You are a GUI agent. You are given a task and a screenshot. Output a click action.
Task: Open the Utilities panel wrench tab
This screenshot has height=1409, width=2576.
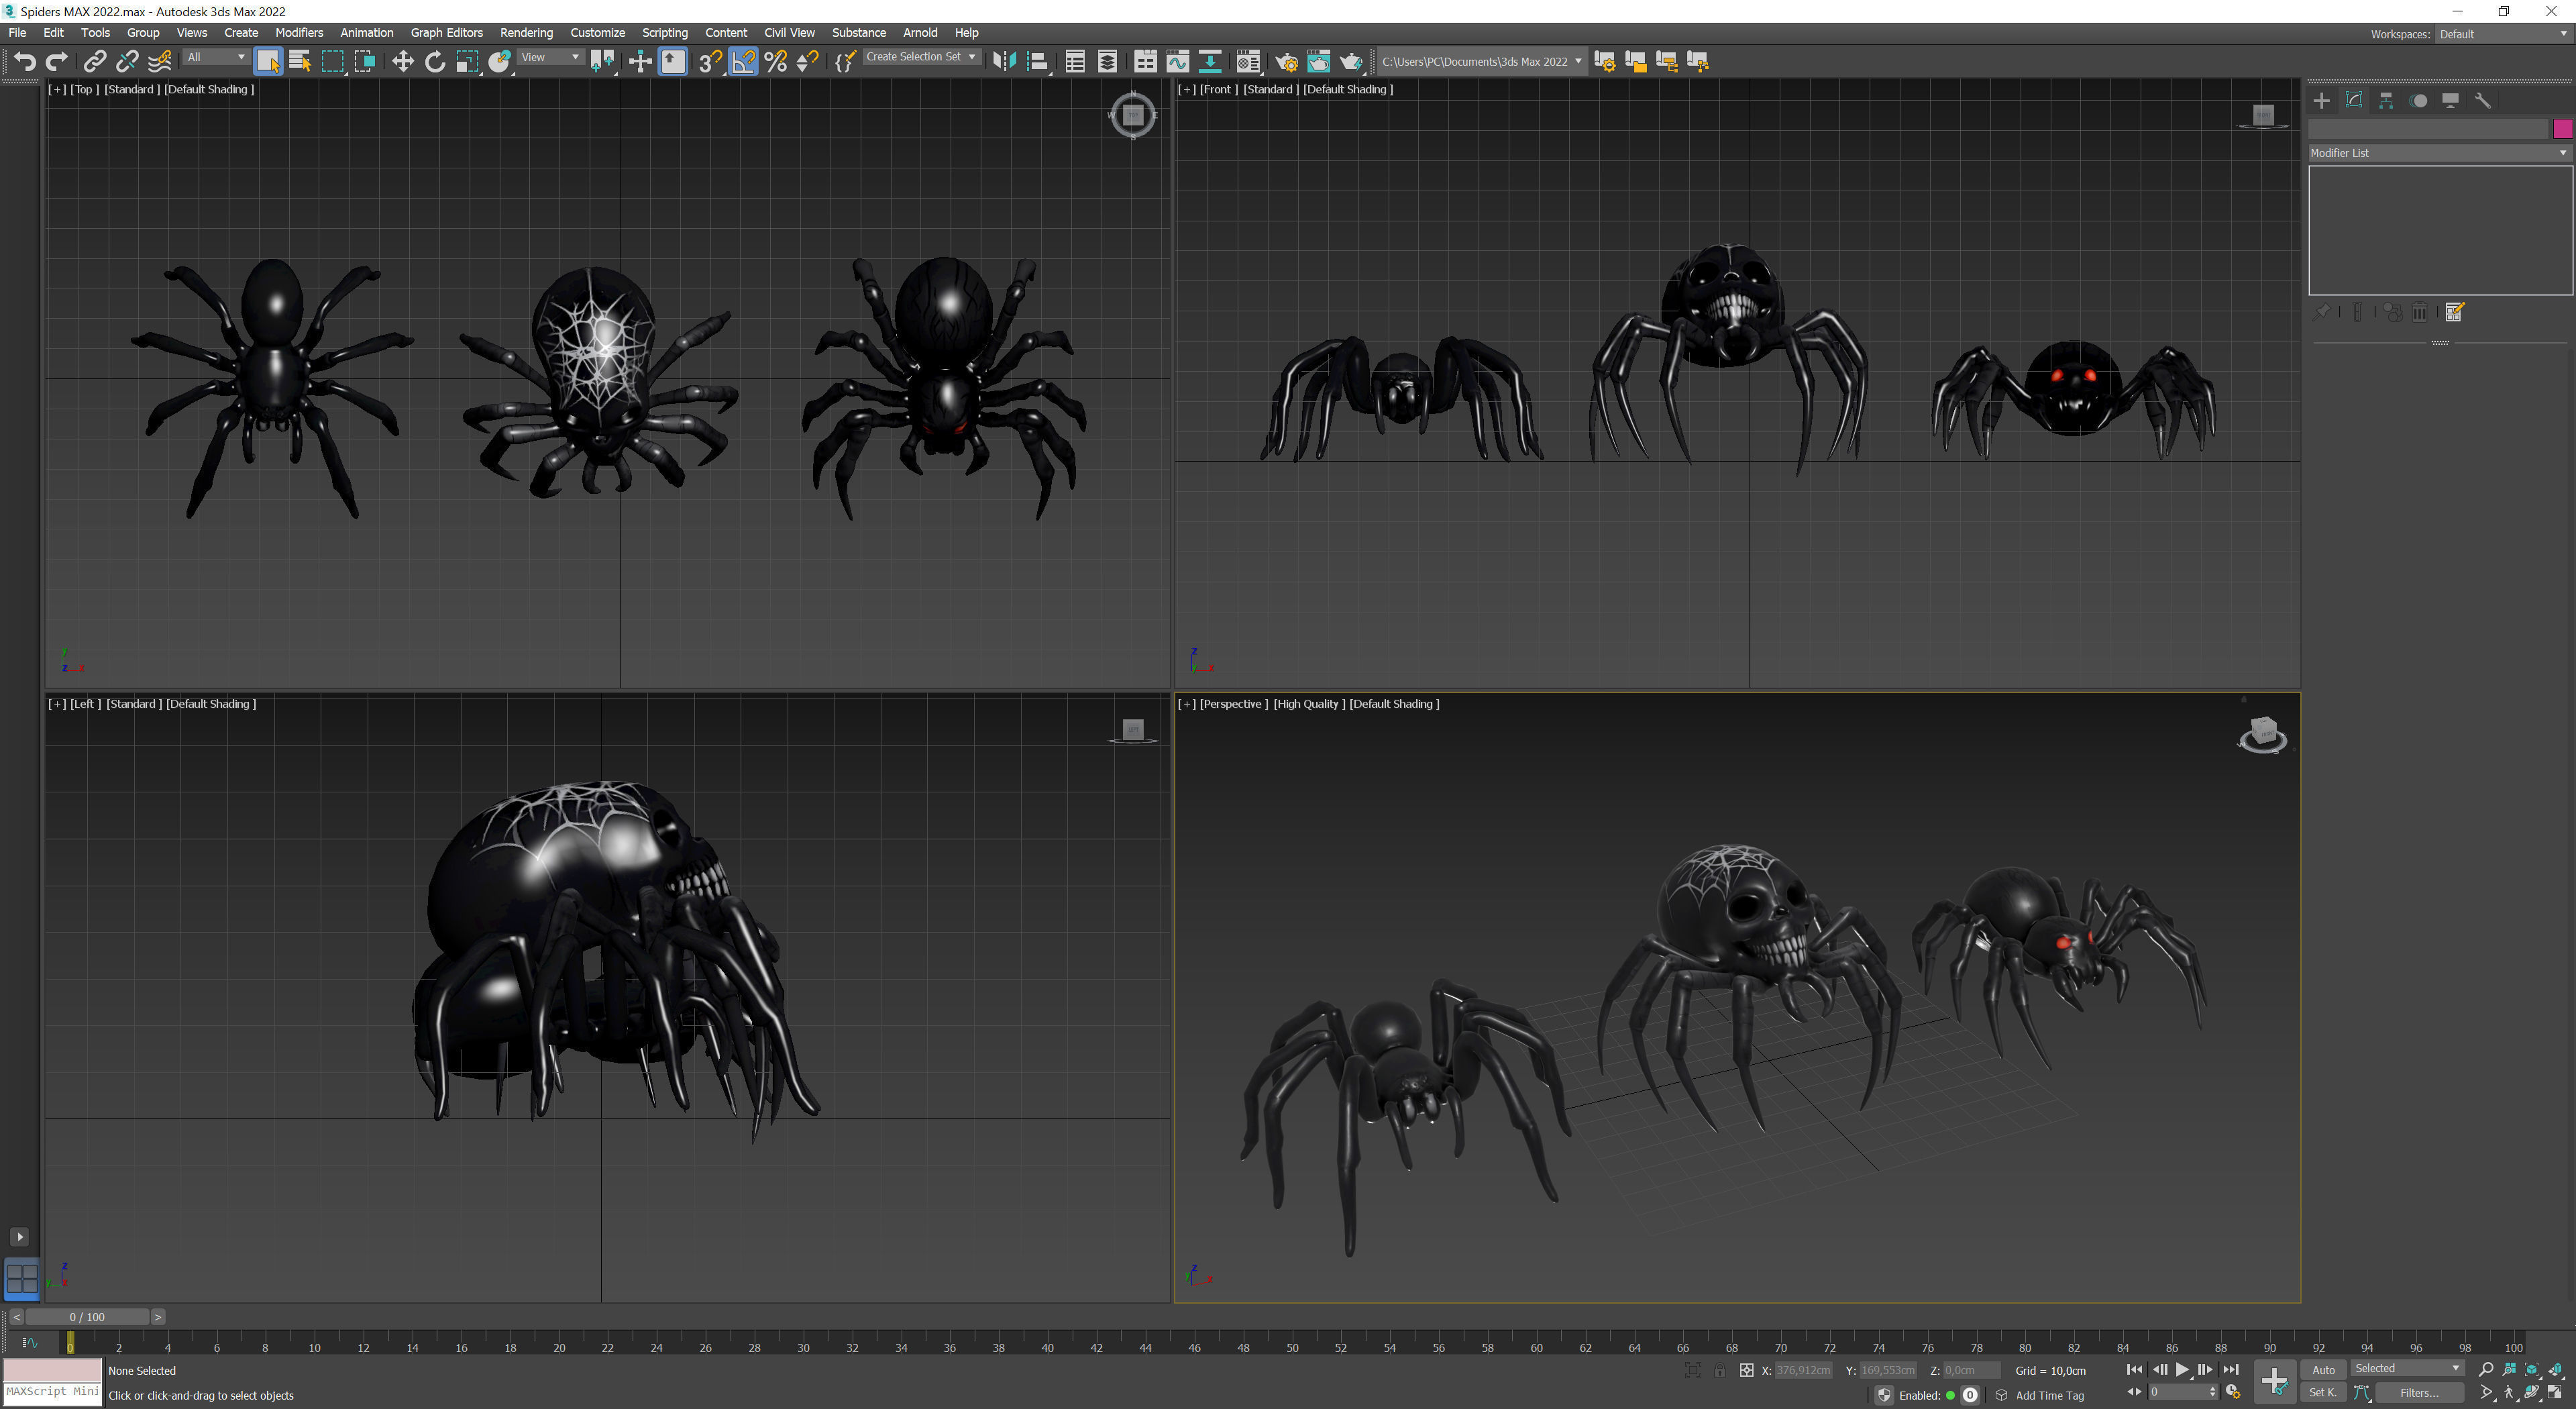point(2482,101)
